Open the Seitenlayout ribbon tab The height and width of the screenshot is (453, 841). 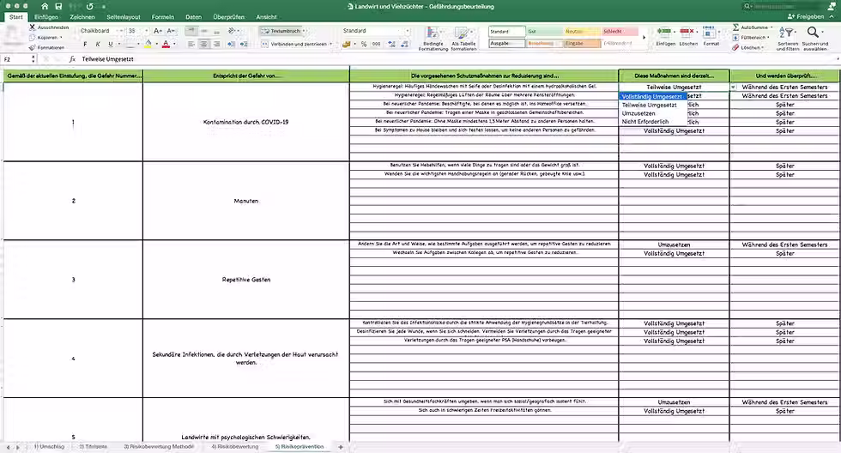click(124, 17)
